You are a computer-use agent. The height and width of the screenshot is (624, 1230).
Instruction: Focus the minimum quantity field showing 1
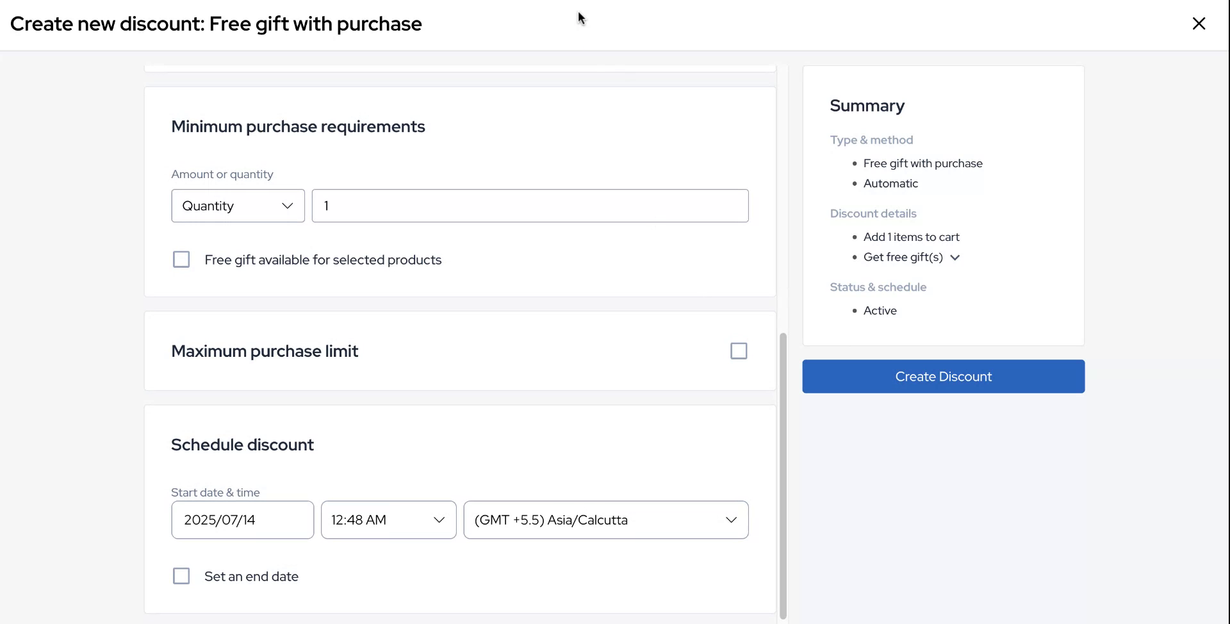pos(530,206)
